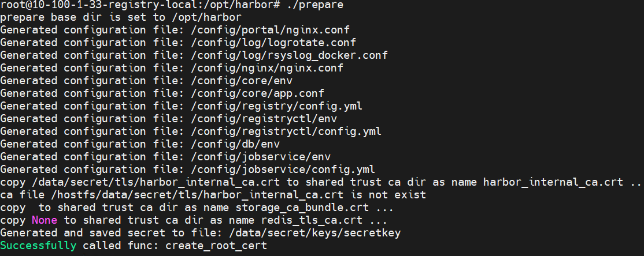Screen dimensions: 644x256
Task: Click the magenta "None" word
Action: 45,220
